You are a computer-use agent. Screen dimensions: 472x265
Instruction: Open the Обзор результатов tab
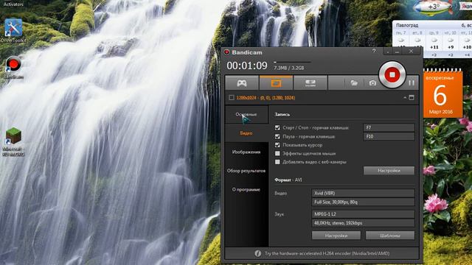pos(246,171)
